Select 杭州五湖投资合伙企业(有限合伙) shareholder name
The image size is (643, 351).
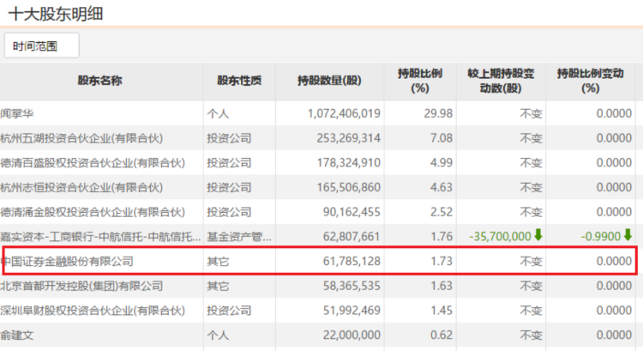[81, 138]
